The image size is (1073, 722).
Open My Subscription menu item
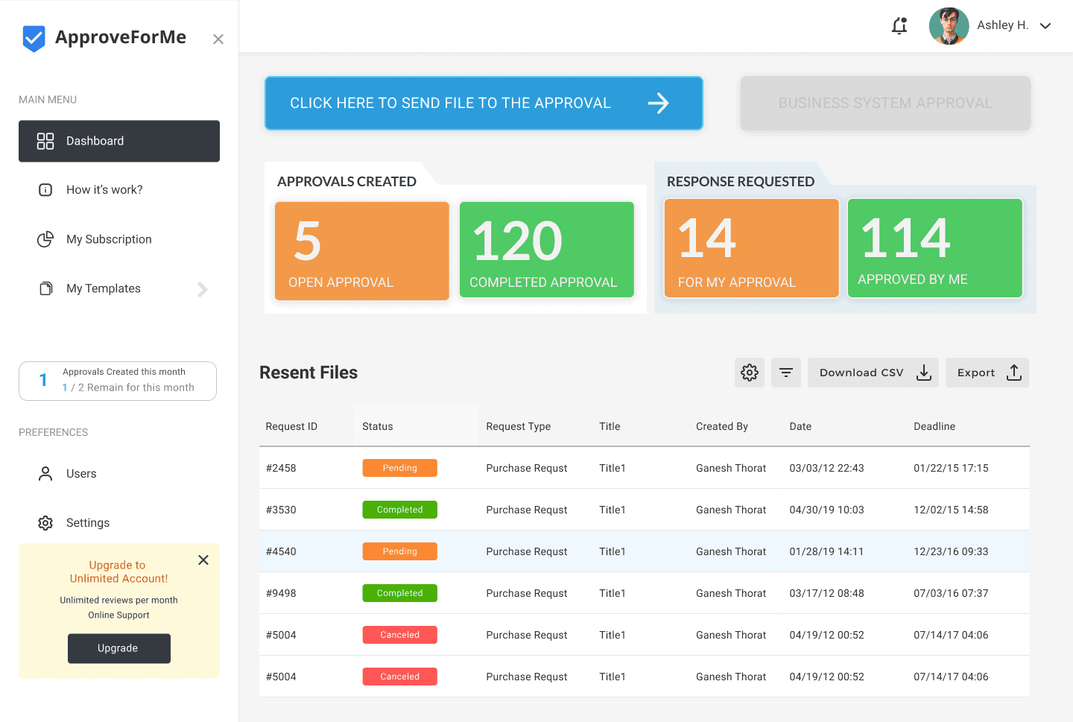109,239
